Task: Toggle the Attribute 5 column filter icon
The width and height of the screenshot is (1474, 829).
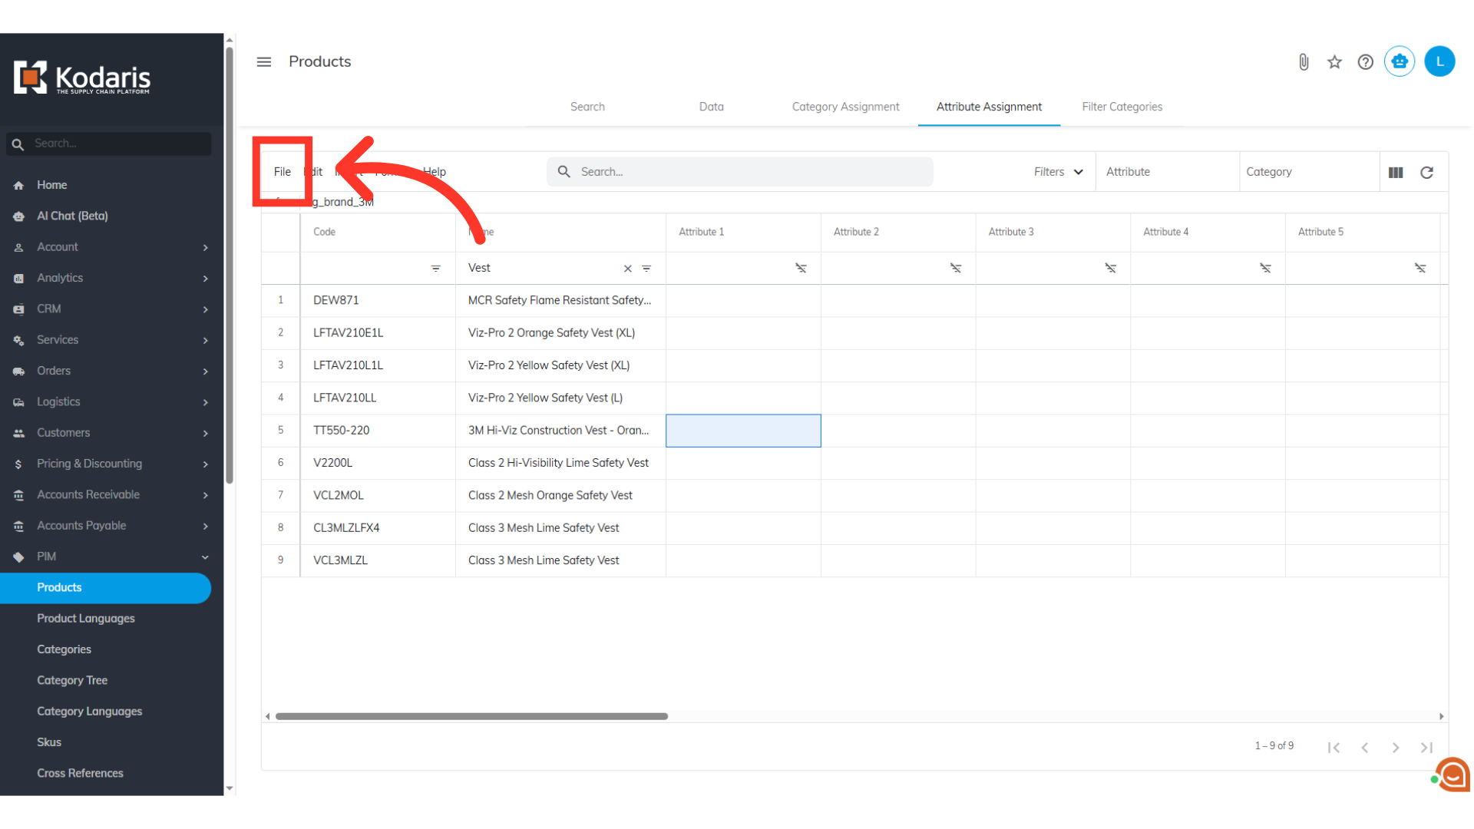Action: coord(1420,268)
